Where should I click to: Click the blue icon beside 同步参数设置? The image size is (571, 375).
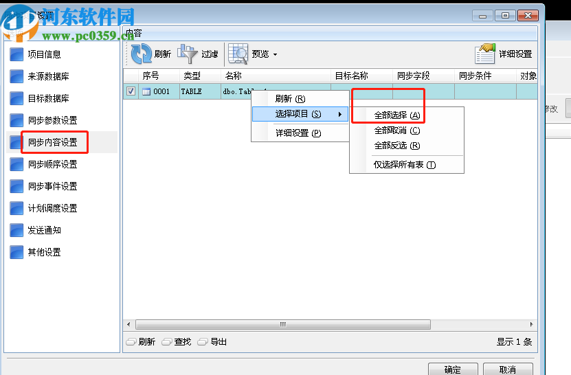[16, 120]
